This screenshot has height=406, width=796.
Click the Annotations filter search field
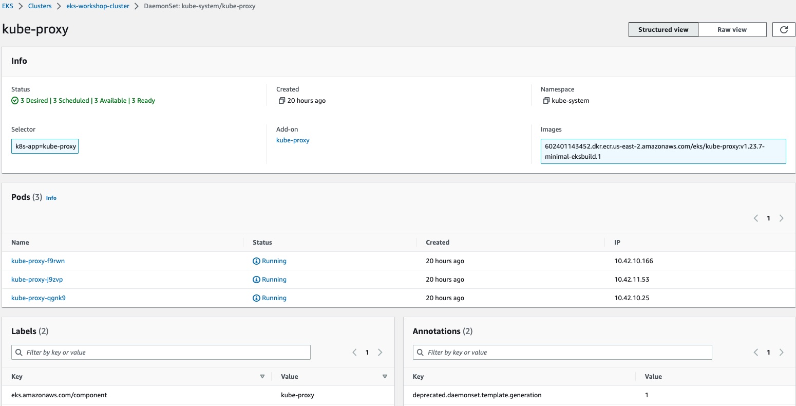point(565,353)
